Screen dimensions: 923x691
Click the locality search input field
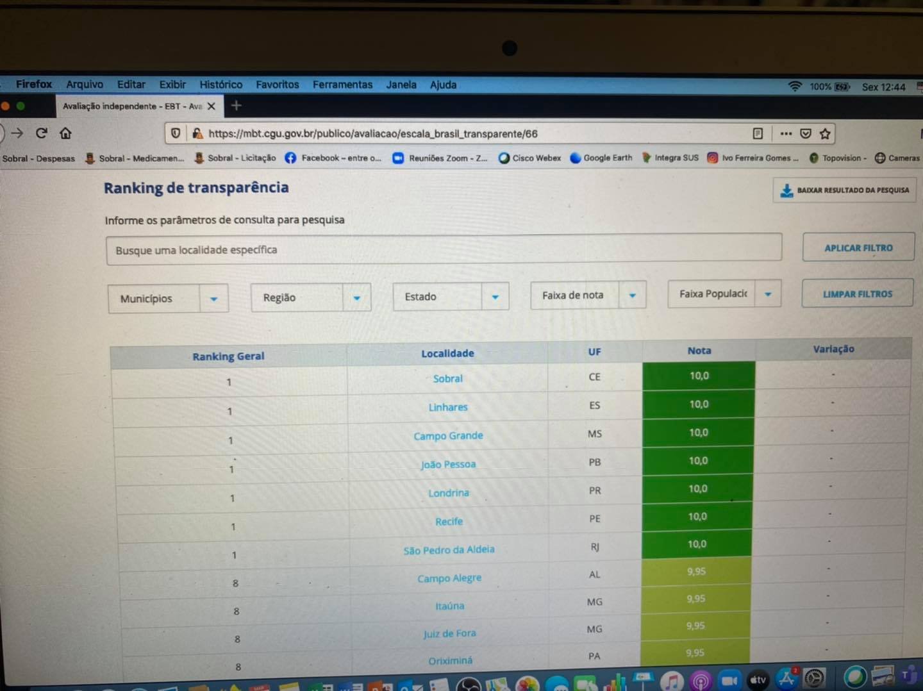click(x=444, y=249)
